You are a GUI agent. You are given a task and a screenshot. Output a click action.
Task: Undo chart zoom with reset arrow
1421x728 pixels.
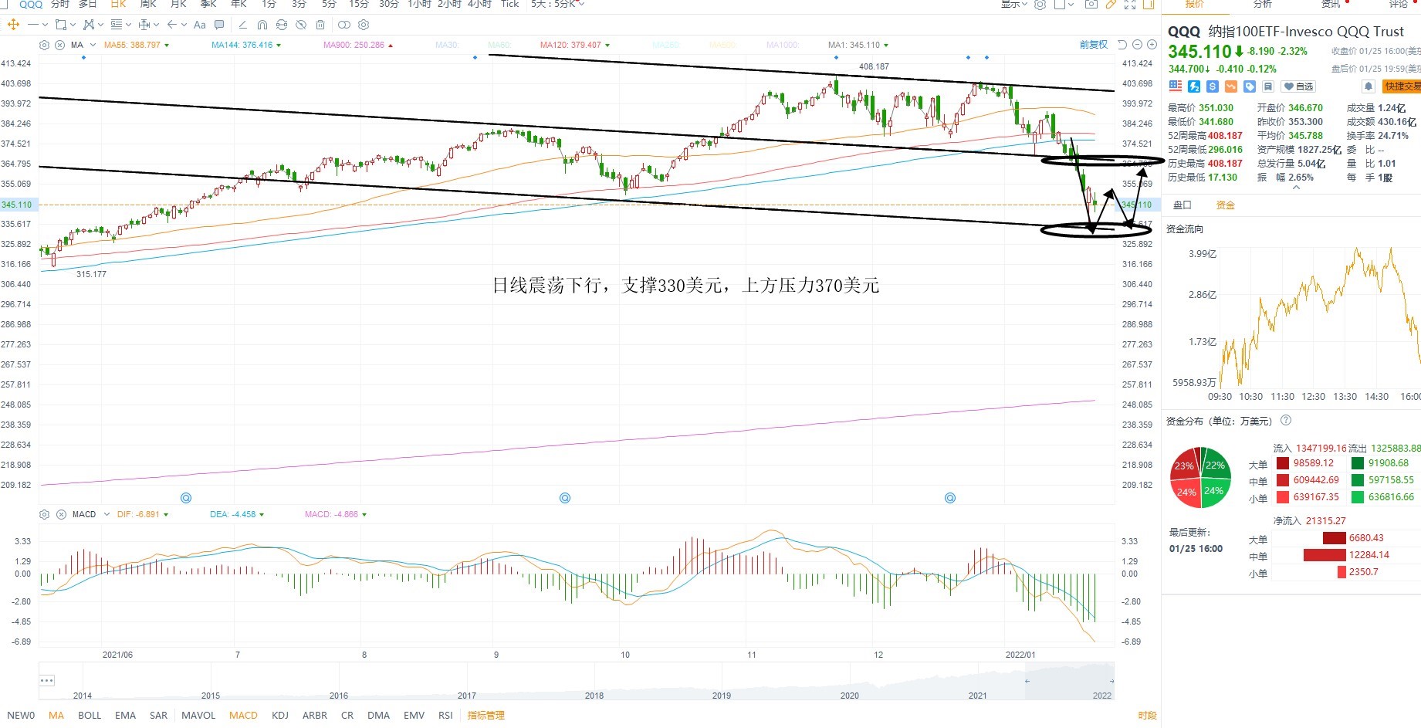(x=1122, y=45)
